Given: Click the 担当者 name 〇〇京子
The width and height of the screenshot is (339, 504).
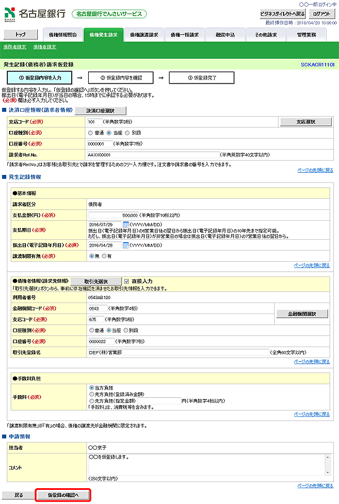Looking at the screenshot, I should tap(97, 448).
